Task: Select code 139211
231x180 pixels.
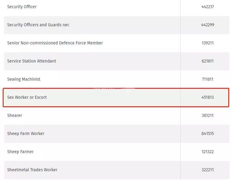Action: point(208,43)
